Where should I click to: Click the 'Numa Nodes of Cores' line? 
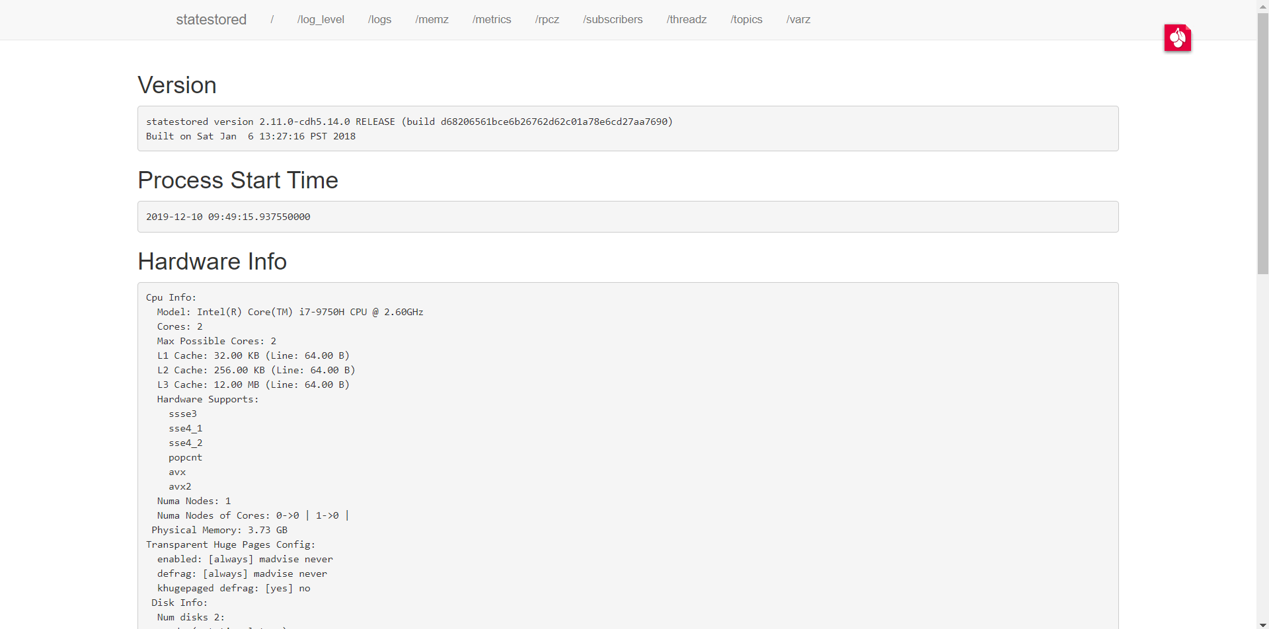point(252,515)
